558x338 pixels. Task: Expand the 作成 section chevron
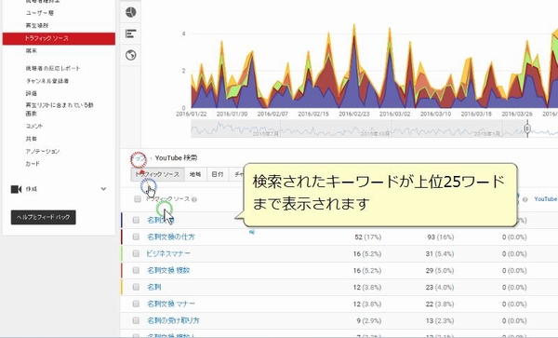pyautogui.click(x=103, y=189)
